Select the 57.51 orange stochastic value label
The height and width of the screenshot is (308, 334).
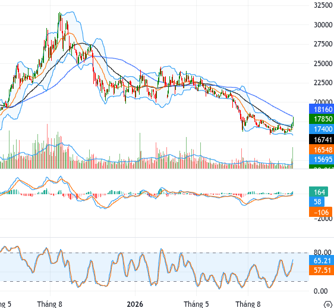[322, 270]
